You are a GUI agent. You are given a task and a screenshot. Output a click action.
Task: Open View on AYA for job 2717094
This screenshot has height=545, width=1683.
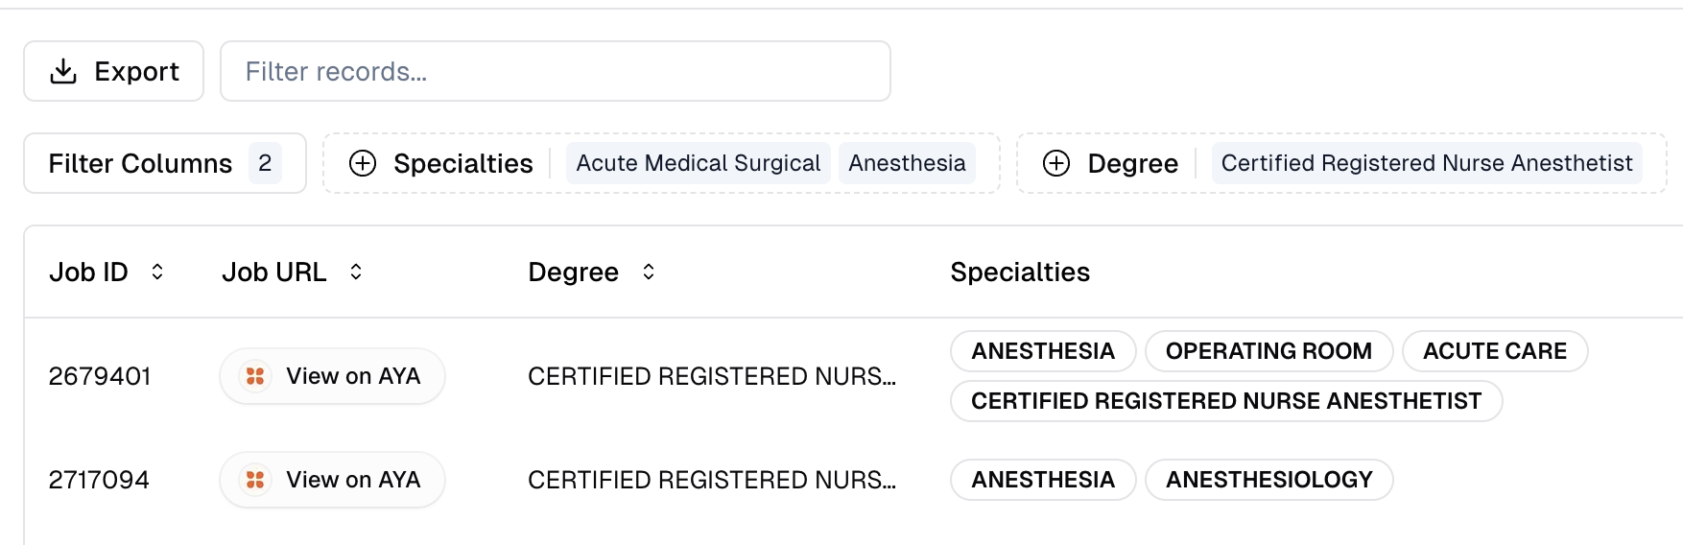pos(352,480)
